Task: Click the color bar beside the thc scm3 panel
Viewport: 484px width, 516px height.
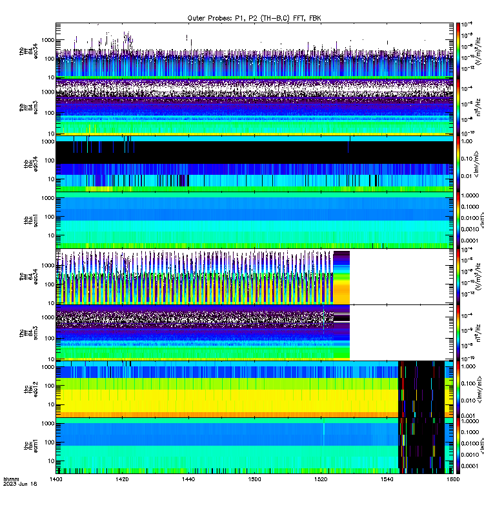Action: (x=458, y=333)
